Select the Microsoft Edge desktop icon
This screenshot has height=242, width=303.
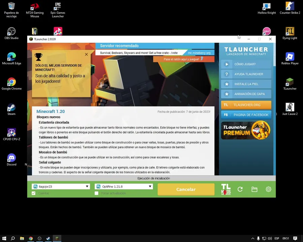[11, 59]
